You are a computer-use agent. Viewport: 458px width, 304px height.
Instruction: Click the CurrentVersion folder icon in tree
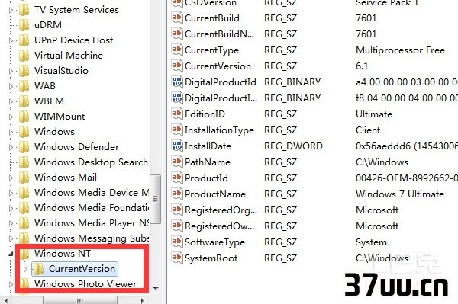pyautogui.click(x=38, y=269)
